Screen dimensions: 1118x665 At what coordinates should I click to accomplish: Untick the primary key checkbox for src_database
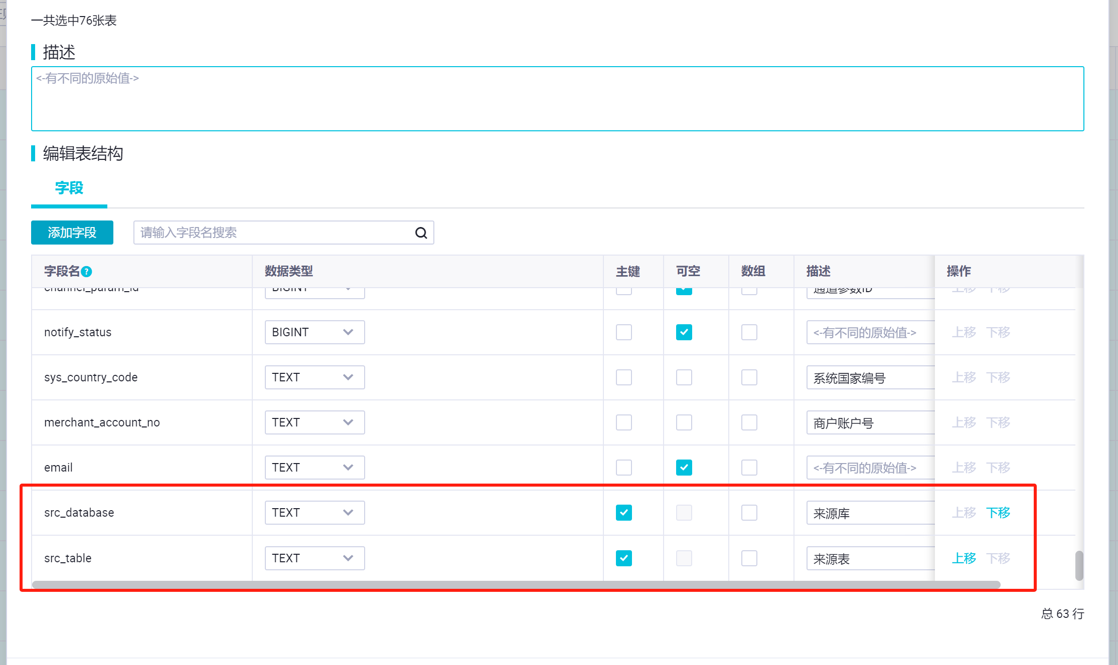point(623,513)
